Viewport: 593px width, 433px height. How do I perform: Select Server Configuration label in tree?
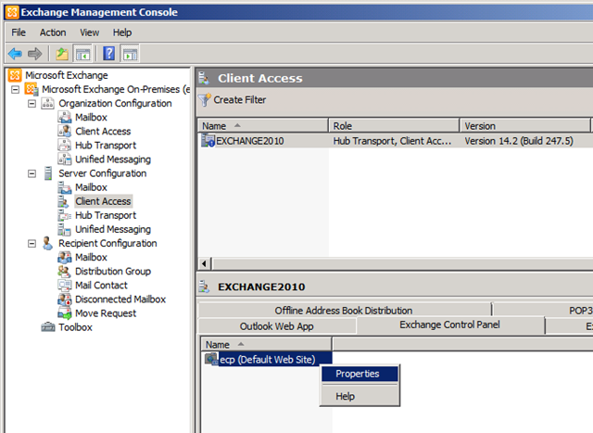pyautogui.click(x=103, y=173)
